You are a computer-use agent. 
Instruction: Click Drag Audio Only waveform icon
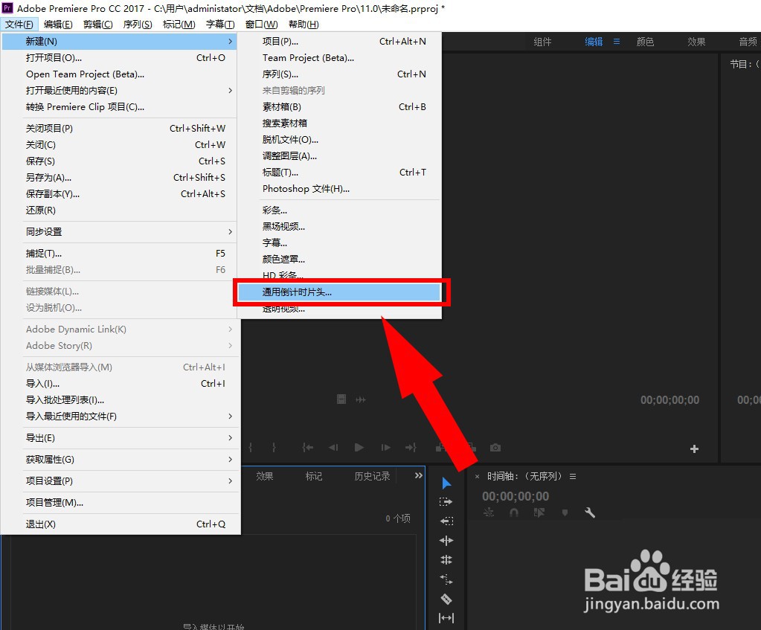(361, 399)
